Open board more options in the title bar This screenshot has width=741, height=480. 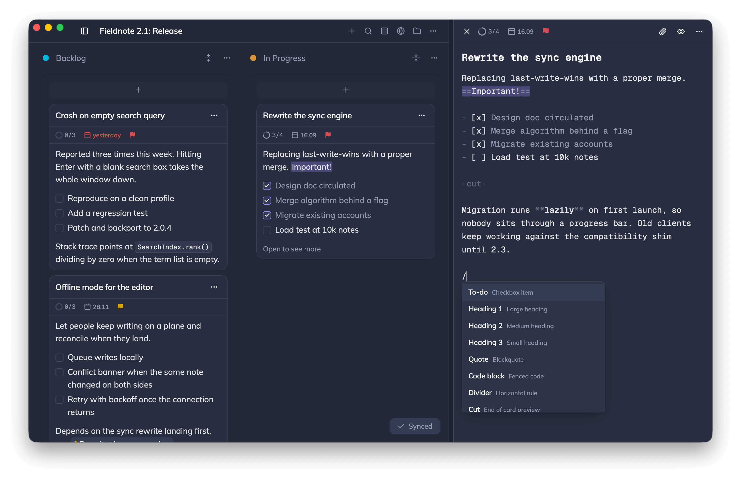coord(433,31)
